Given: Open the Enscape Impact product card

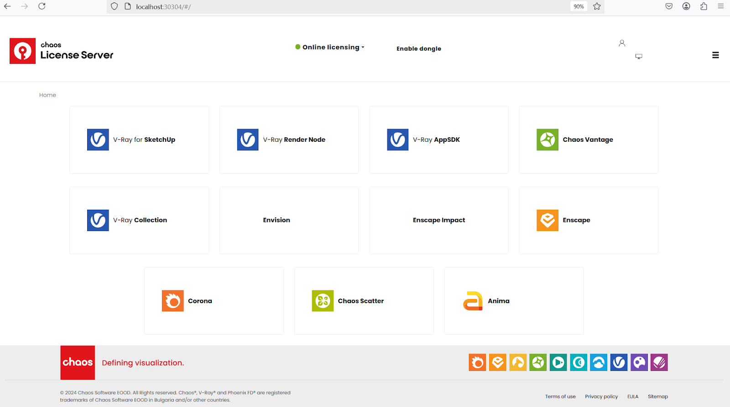Looking at the screenshot, I should click(438, 220).
